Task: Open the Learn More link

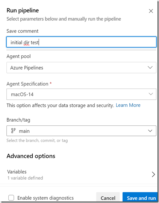Action: click(x=128, y=105)
